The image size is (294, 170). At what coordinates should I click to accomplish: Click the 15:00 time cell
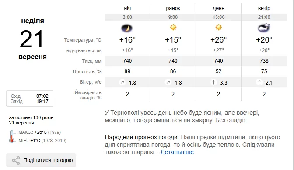[218, 17]
